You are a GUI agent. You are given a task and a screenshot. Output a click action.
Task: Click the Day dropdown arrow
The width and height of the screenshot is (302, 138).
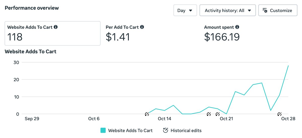coord(191,11)
